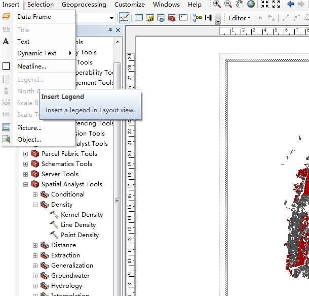
Task: Expand the Conditional toolset
Action: (x=35, y=194)
